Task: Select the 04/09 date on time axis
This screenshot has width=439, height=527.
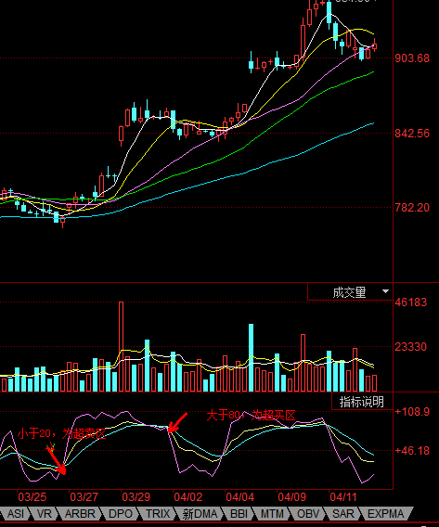Action: (291, 496)
